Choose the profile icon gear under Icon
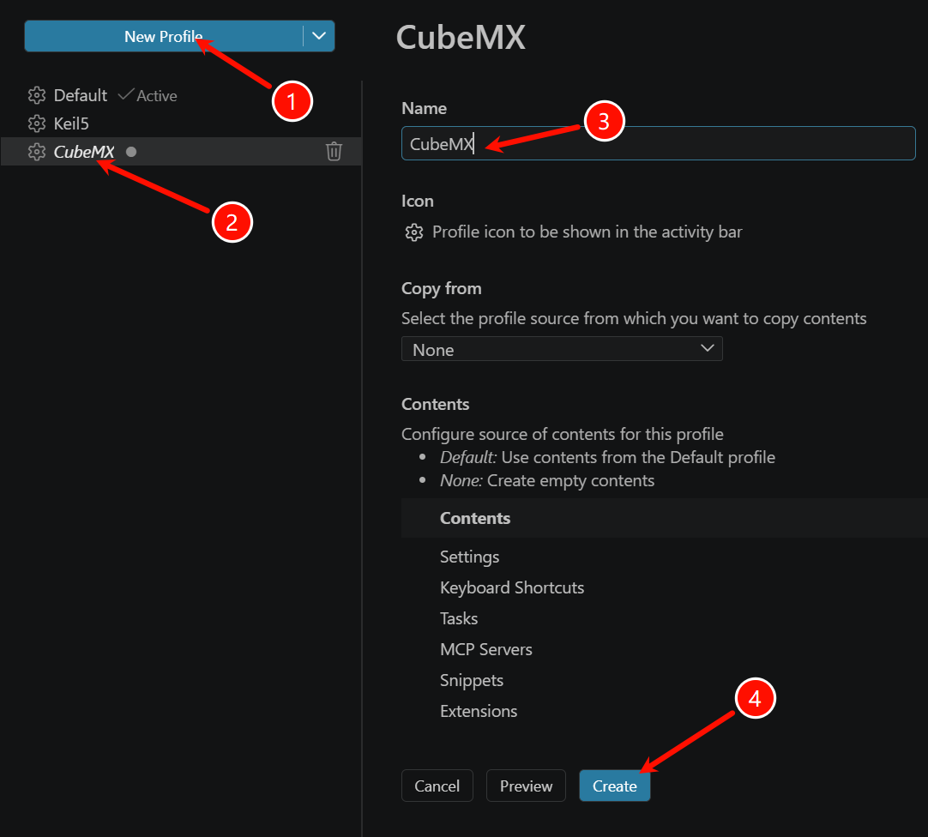 point(414,232)
